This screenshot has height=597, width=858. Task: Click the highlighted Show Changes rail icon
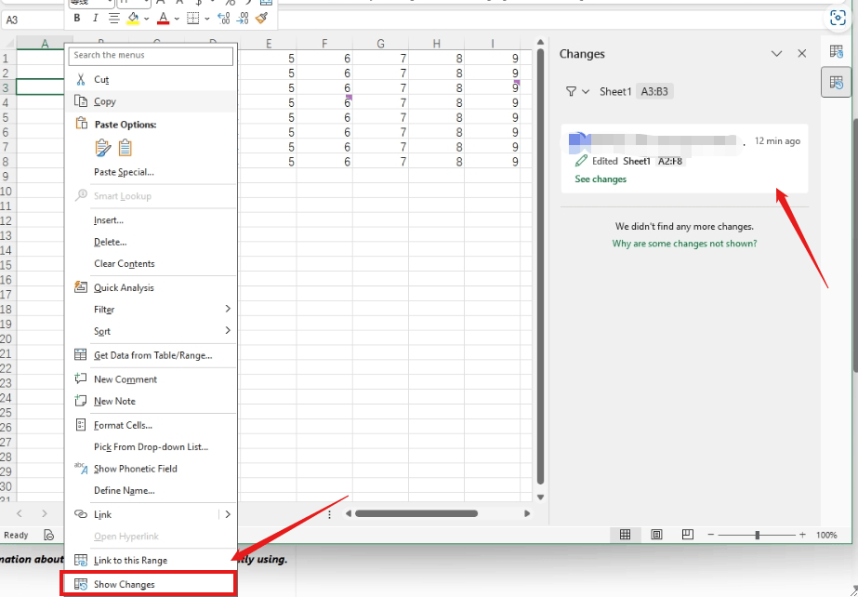836,83
